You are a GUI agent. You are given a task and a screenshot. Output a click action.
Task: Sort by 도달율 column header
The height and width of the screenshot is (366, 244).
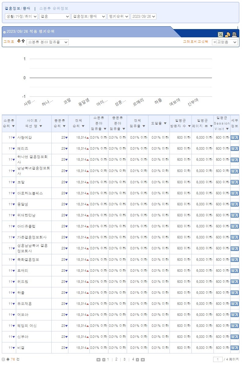coord(159,123)
